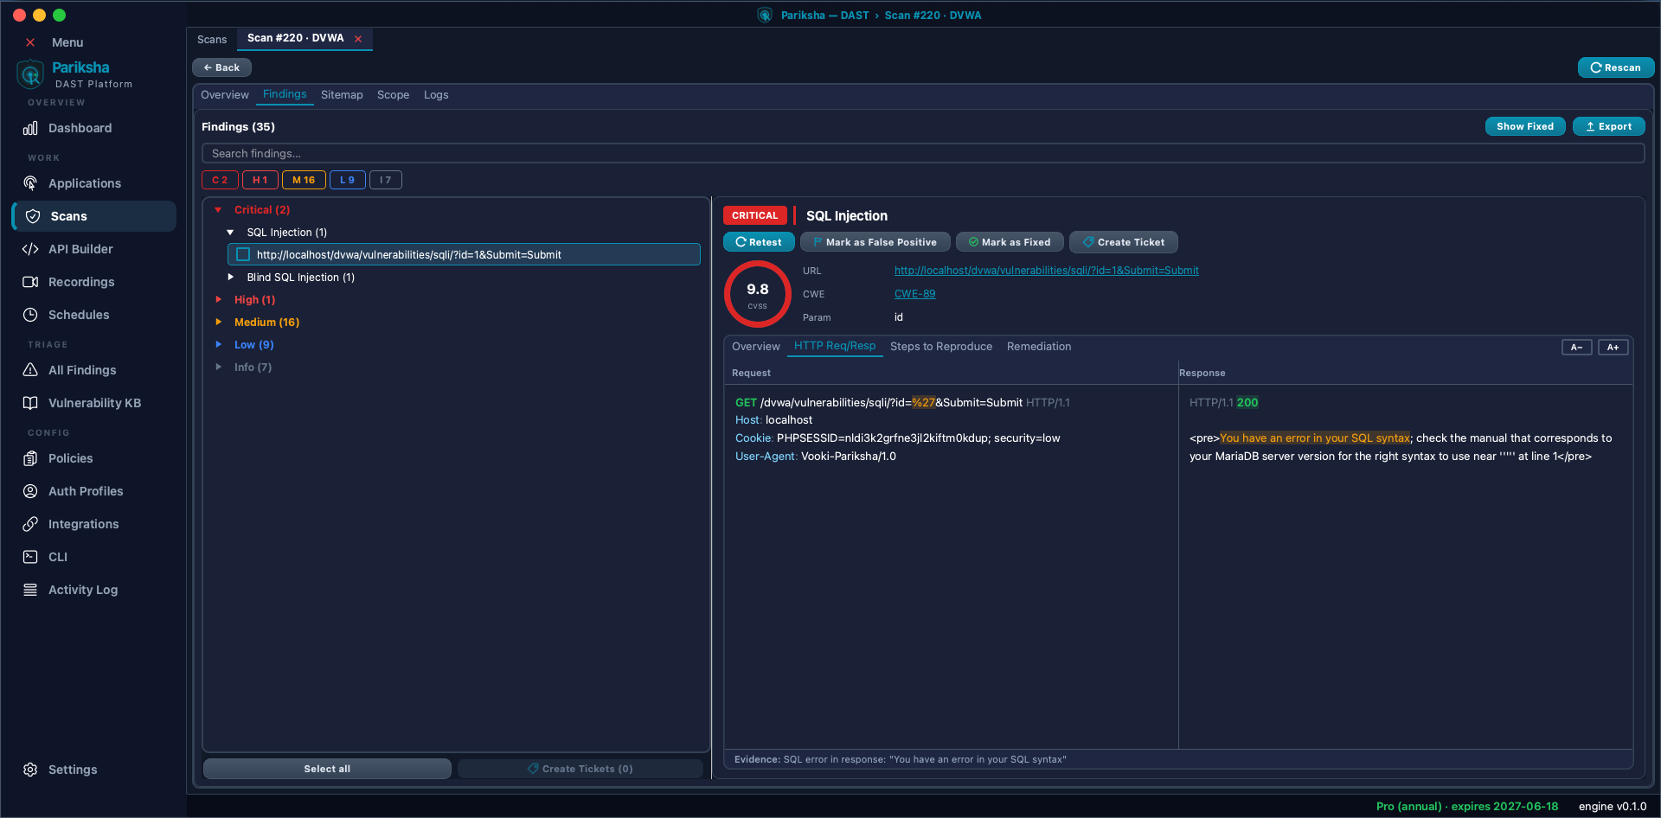This screenshot has width=1661, height=818.
Task: Toggle the L 9 low severity filter
Action: [x=347, y=180]
